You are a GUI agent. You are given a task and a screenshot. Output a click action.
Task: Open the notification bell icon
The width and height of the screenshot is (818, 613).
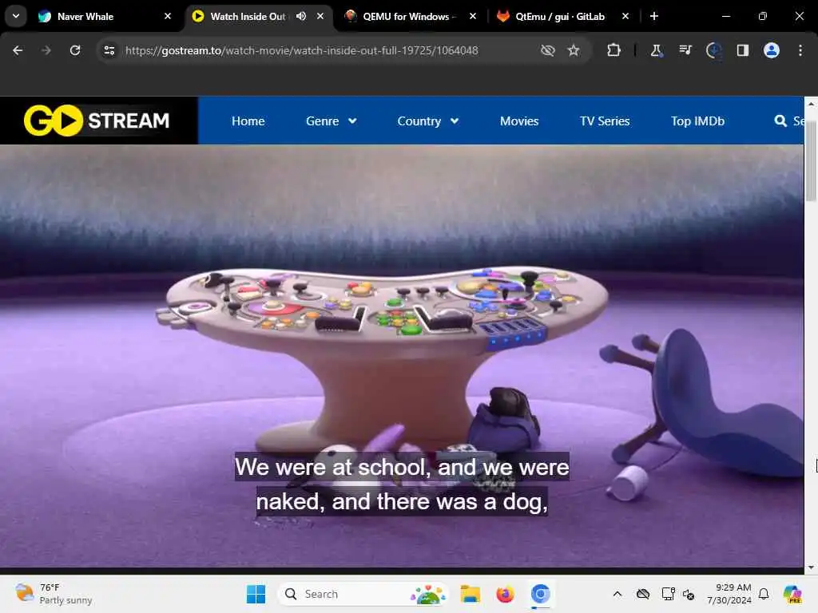click(764, 594)
